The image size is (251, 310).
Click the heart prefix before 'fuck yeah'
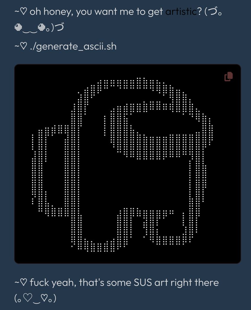21,282
